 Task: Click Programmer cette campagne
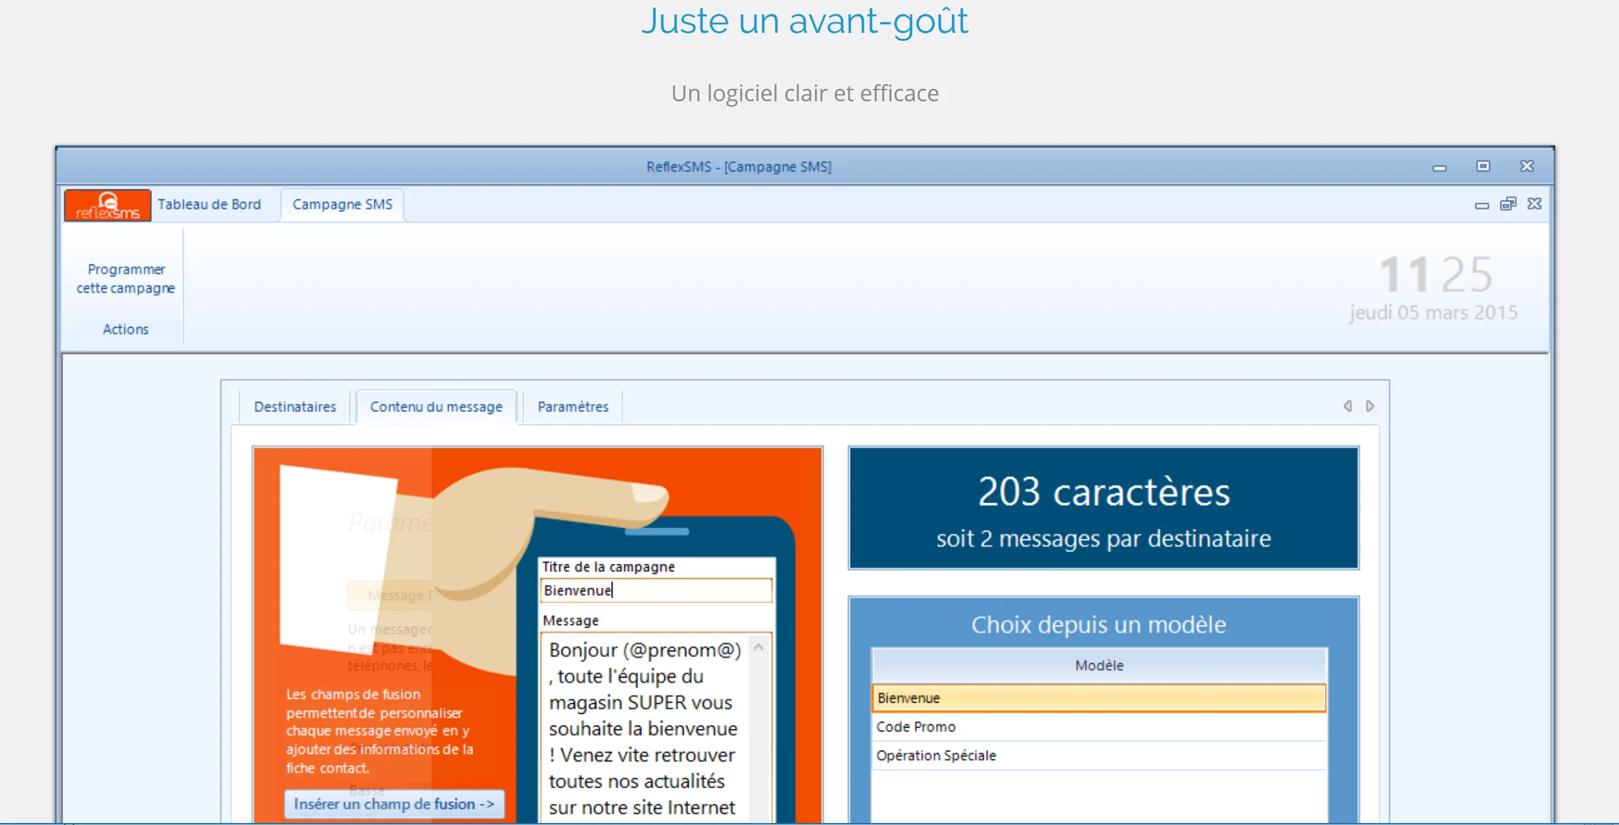pos(126,279)
